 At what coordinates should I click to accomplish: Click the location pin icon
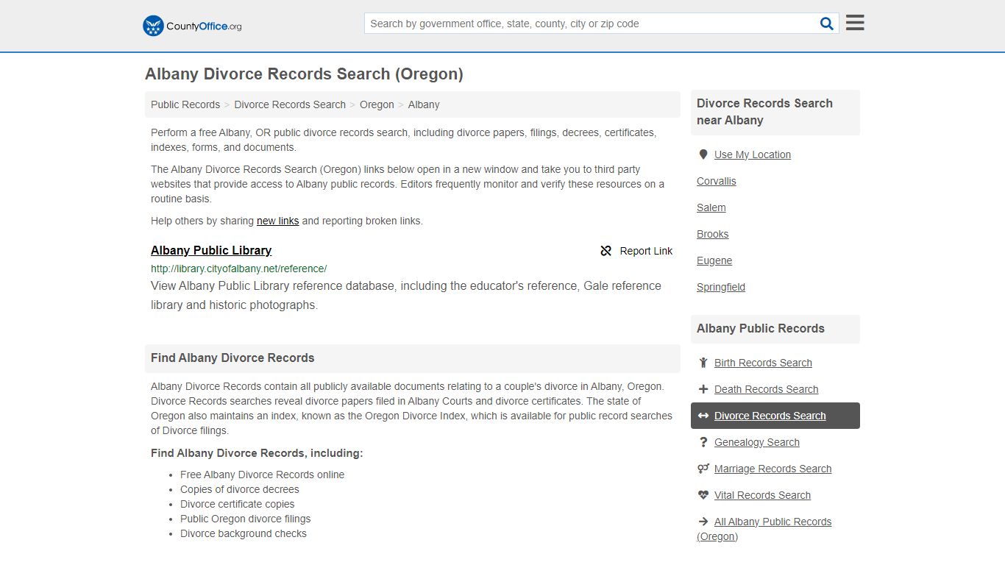coord(703,154)
